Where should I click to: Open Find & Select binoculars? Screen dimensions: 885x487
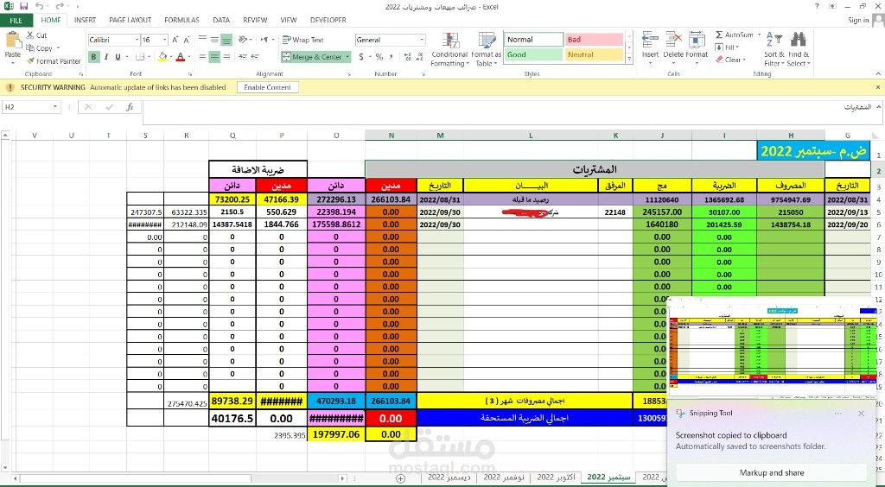(x=799, y=49)
